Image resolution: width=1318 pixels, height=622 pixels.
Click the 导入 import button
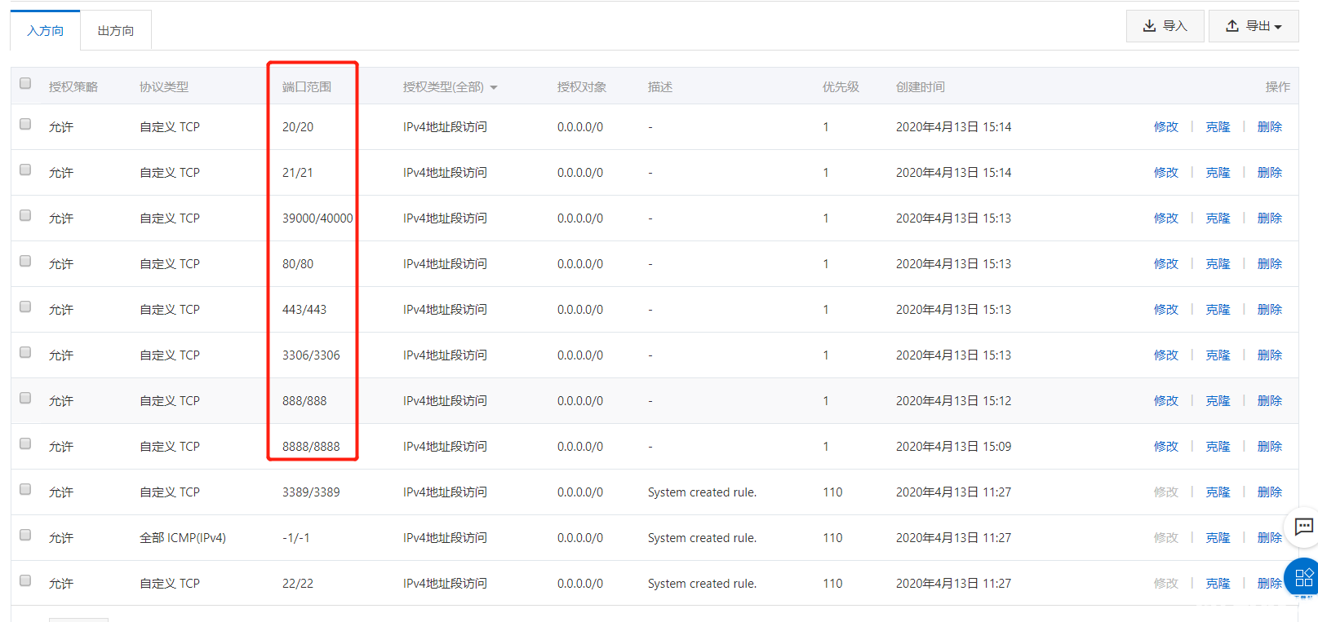point(1165,26)
